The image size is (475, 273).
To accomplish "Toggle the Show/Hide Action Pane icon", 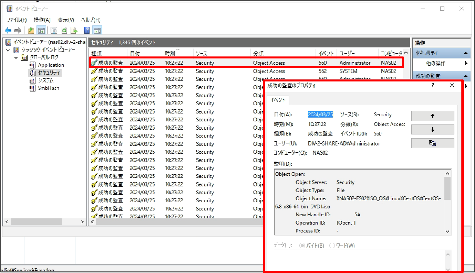I will pyautogui.click(x=97, y=30).
